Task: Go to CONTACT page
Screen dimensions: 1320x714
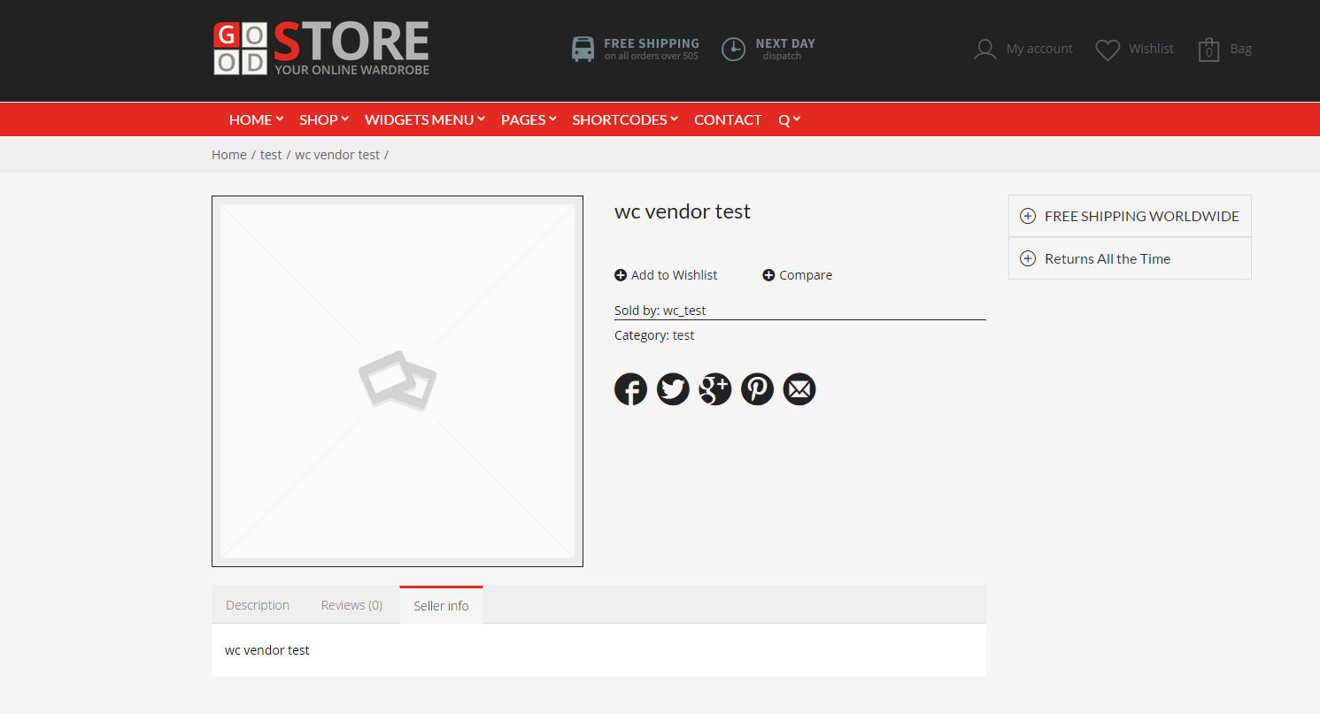Action: 728,119
